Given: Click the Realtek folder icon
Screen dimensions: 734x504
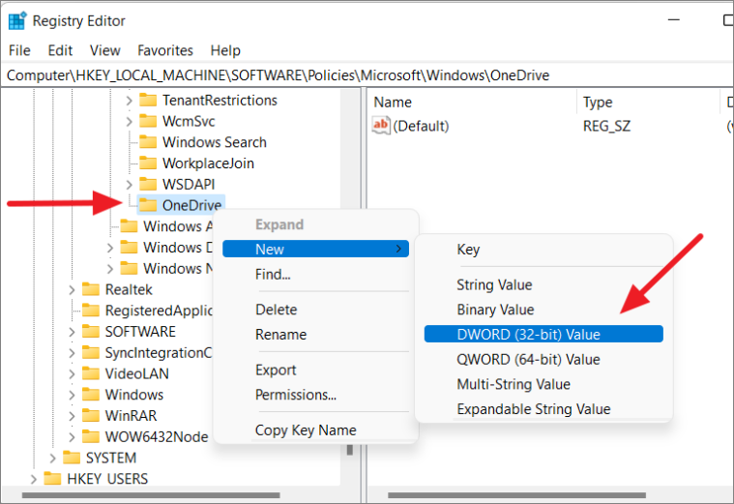Looking at the screenshot, I should (x=91, y=289).
